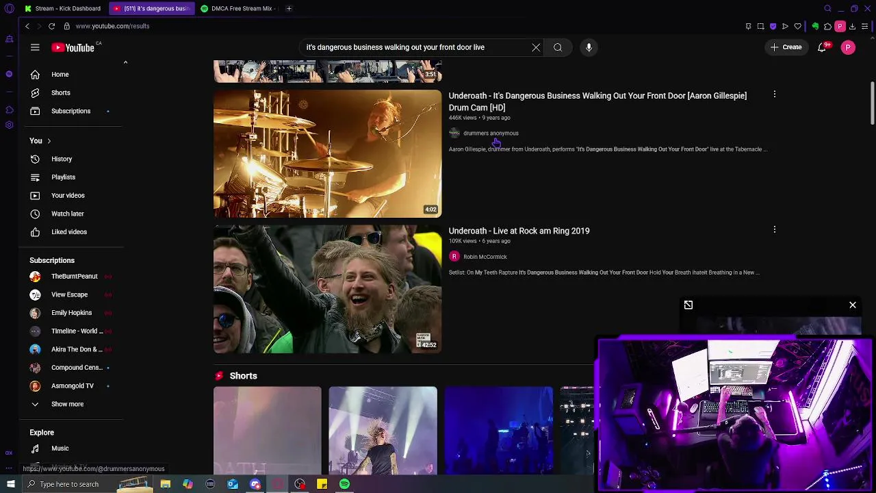876x493 pixels.
Task: Open Underoath - Live at Rock am Ring title
Action: [519, 231]
